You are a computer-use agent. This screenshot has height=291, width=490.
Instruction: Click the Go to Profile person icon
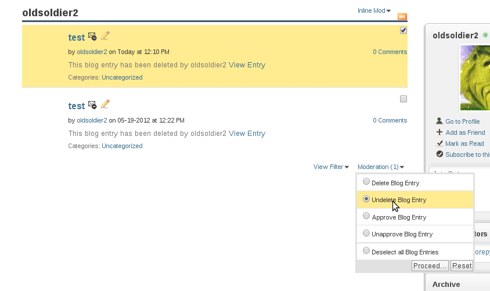pos(439,121)
